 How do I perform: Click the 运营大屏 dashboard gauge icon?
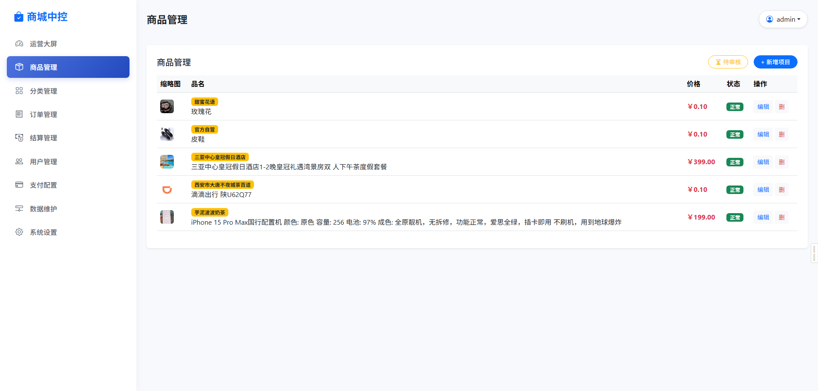[19, 44]
